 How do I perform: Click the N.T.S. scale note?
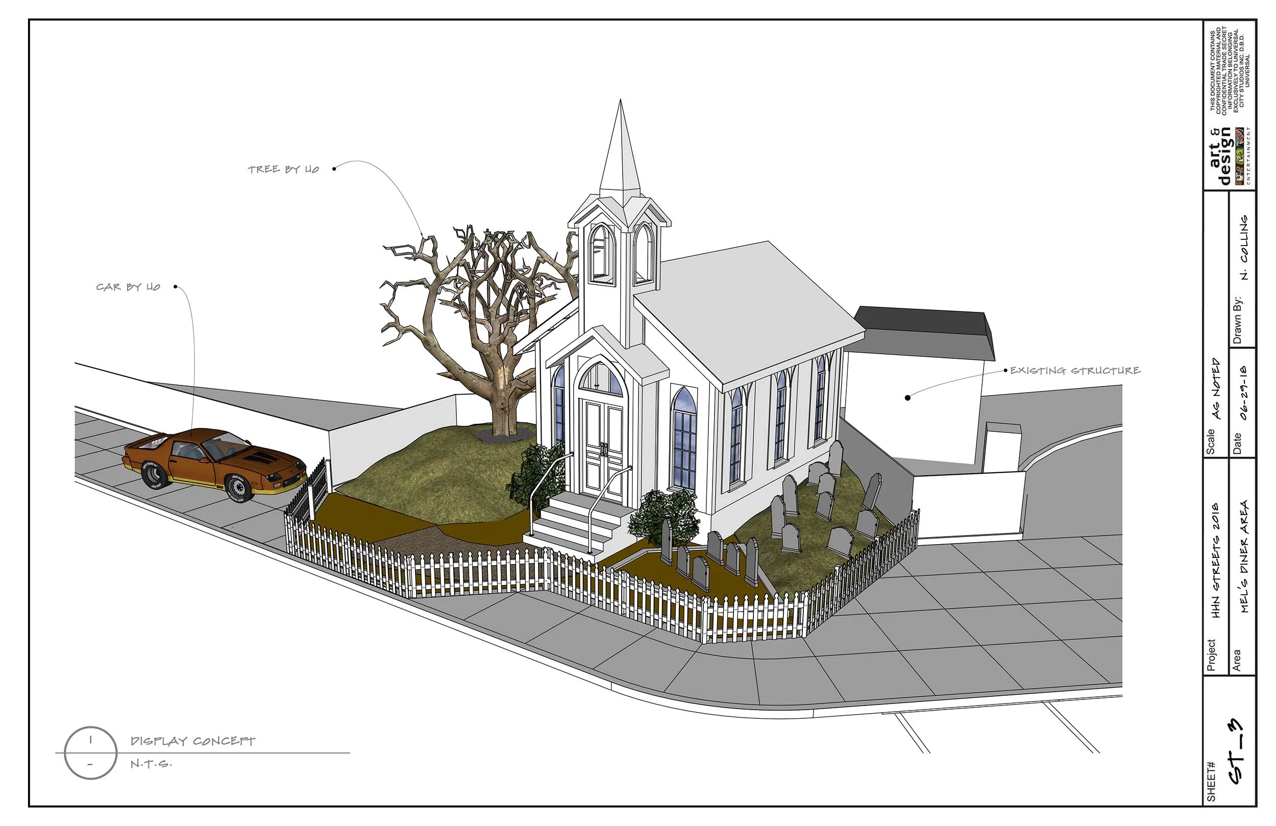(x=151, y=764)
